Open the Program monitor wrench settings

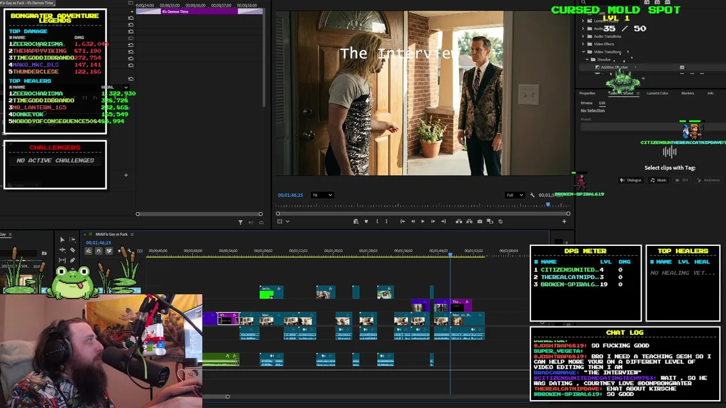(x=532, y=195)
